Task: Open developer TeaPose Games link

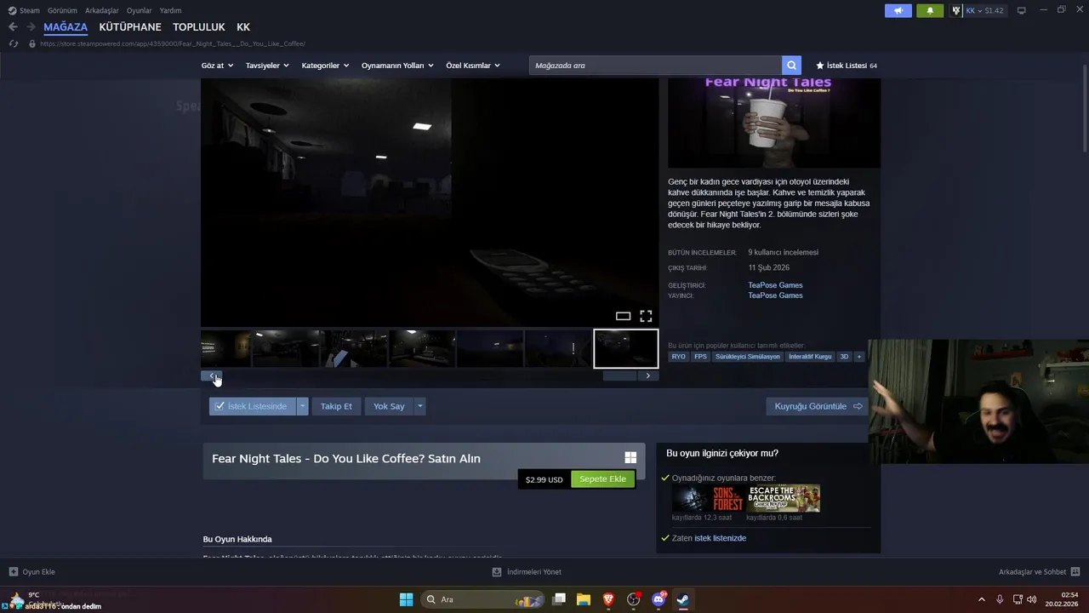Action: [x=775, y=285]
